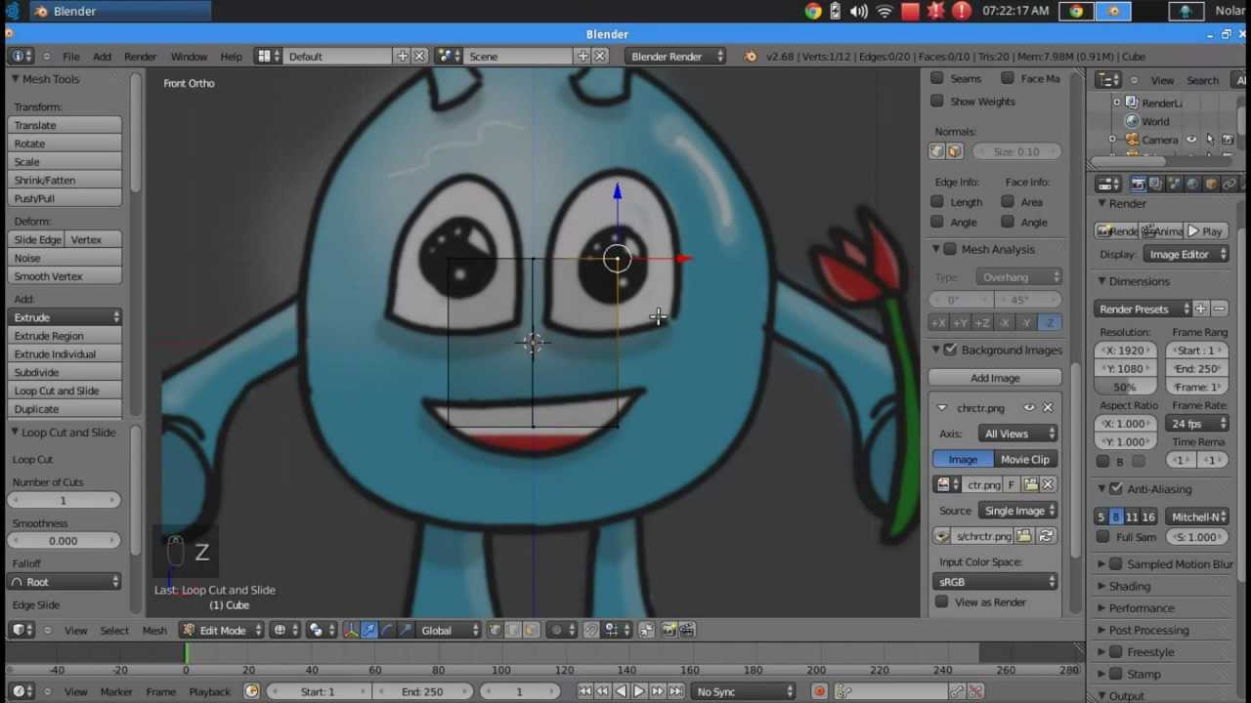Open the Falloff Root dropdown

(x=65, y=582)
